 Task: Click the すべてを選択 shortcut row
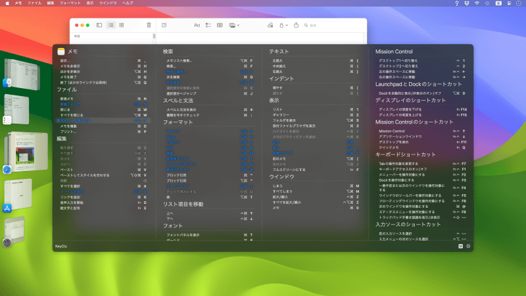click(103, 186)
